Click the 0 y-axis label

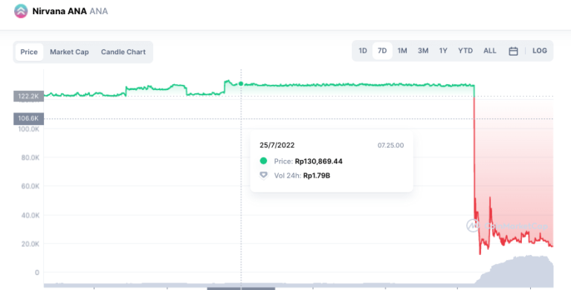pyautogui.click(x=36, y=272)
